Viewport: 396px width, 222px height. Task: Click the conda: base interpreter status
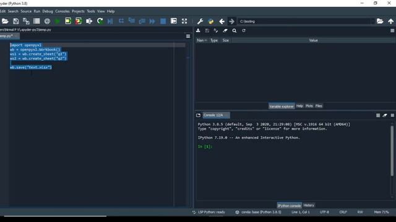(259, 212)
